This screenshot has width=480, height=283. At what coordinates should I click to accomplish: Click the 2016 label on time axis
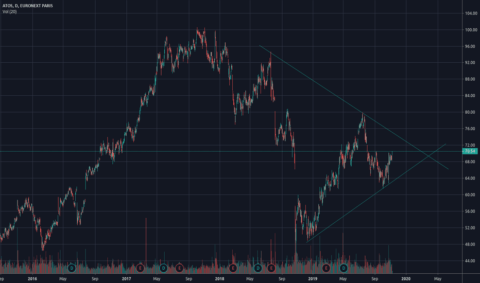click(x=32, y=279)
